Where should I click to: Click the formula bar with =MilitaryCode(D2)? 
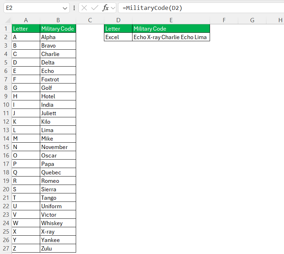[x=201, y=8]
